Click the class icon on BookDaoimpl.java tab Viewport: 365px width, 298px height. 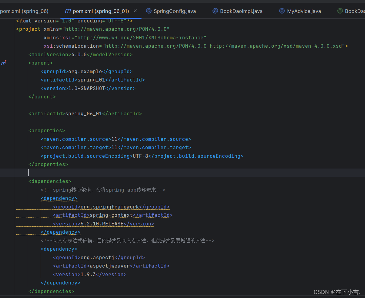tap(215, 11)
